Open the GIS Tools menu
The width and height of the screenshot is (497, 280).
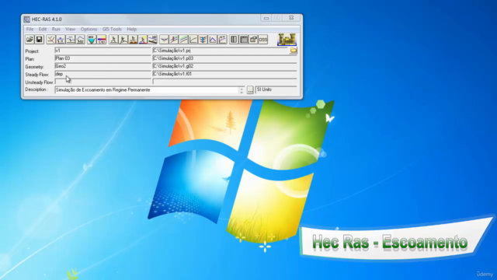point(112,29)
